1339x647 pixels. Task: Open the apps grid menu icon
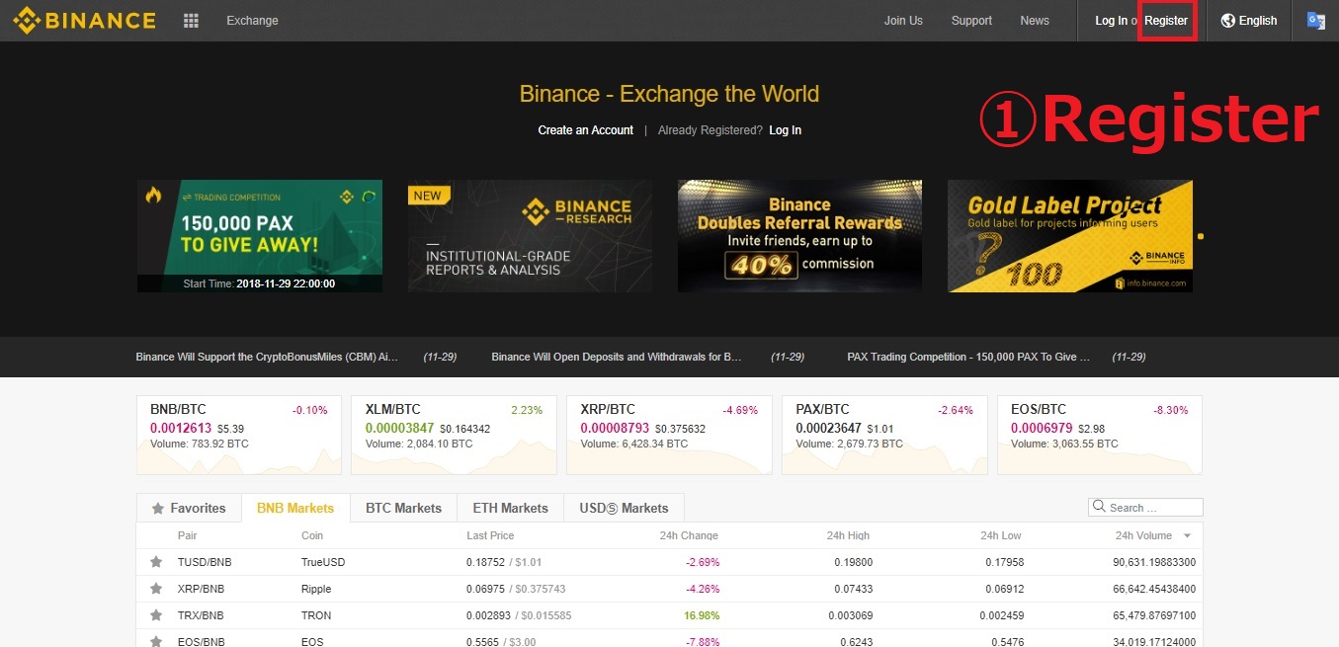click(192, 21)
